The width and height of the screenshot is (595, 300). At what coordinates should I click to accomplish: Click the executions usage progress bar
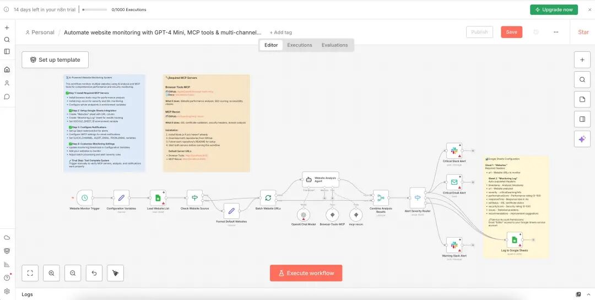click(x=95, y=10)
